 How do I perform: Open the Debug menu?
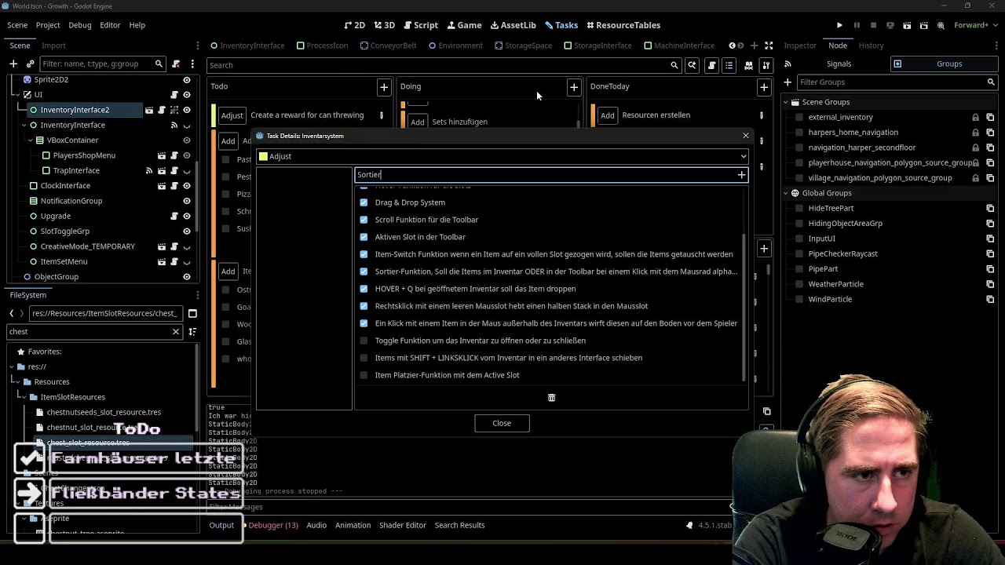[79, 25]
